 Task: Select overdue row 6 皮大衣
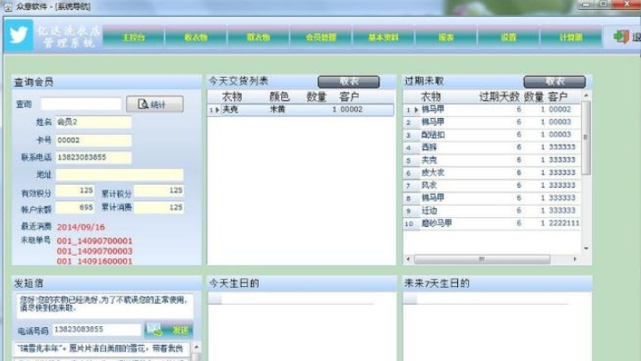492,172
